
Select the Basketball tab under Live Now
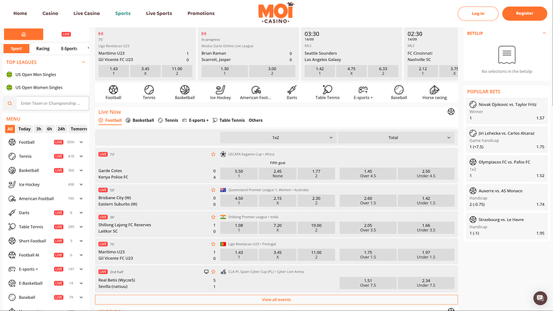[x=140, y=120]
